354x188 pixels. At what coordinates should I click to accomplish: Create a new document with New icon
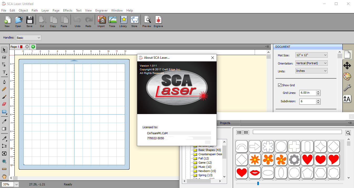tap(7, 22)
